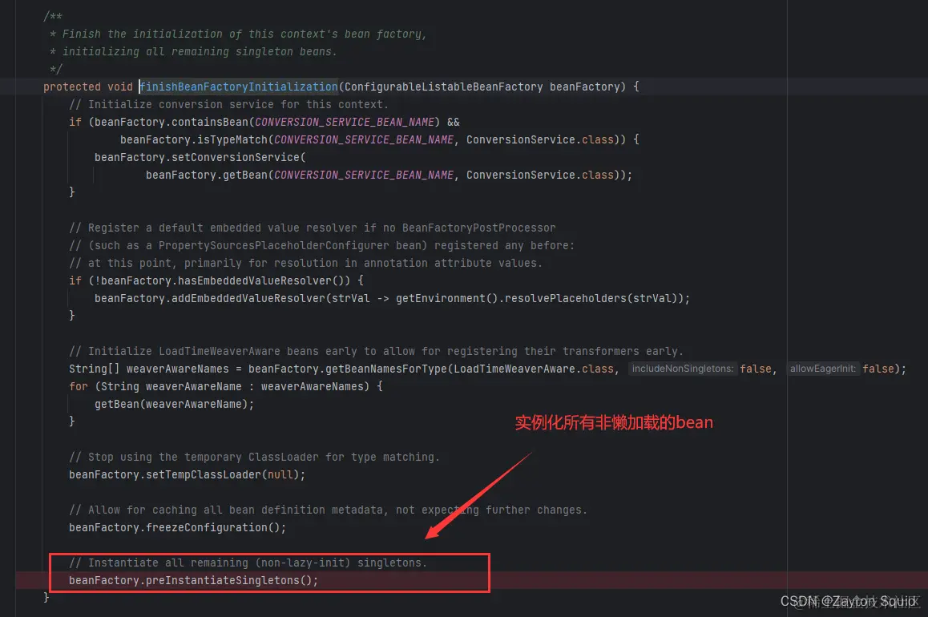The height and width of the screenshot is (617, 928).
Task: Click the containsBean method call
Action: coord(209,123)
